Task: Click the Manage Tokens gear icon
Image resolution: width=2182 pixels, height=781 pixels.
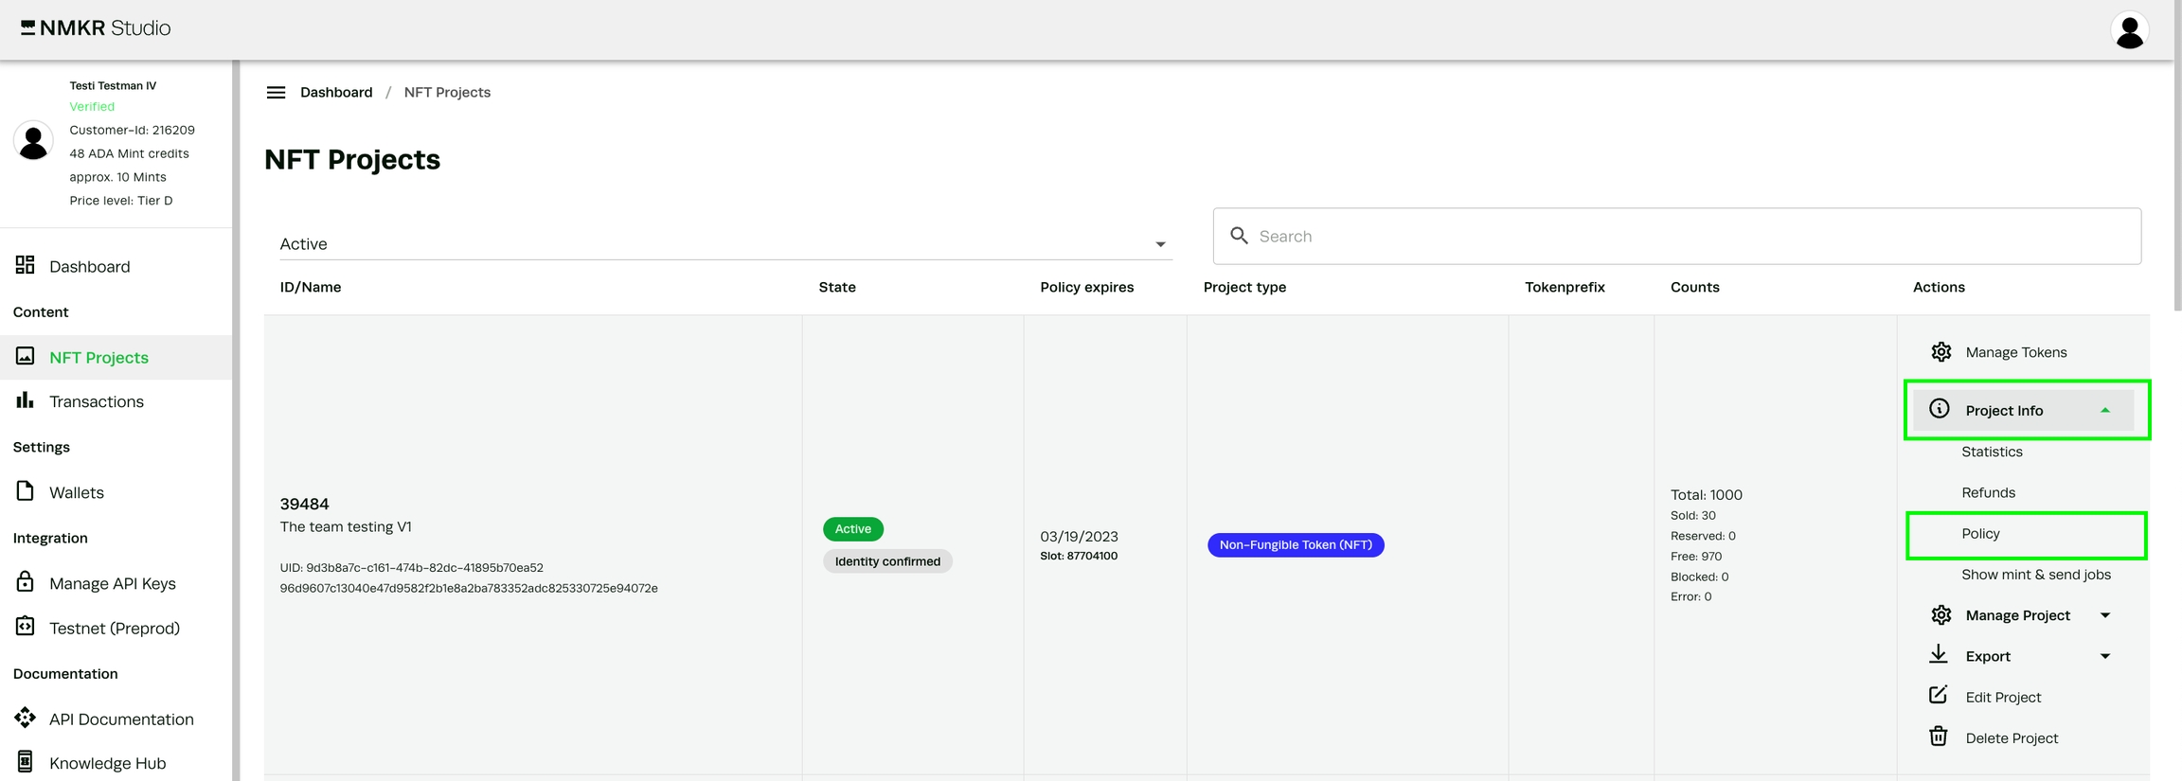Action: 1941,352
